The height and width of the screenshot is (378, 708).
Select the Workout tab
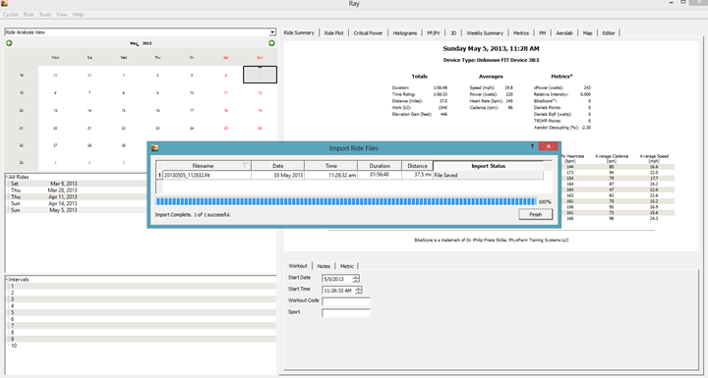[x=298, y=266]
